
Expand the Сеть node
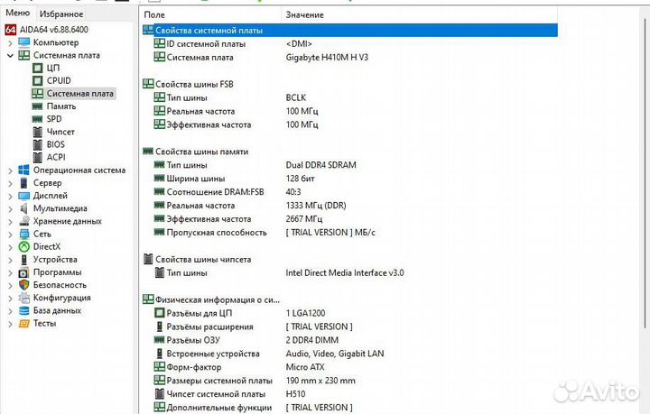[10, 235]
